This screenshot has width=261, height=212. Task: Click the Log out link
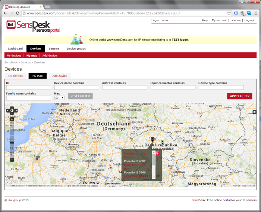pos(249,20)
